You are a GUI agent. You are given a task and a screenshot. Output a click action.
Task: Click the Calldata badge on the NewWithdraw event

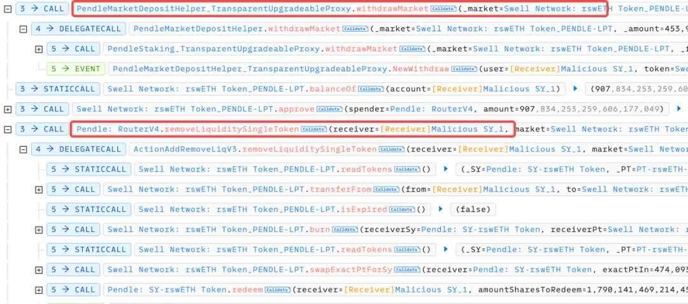pyautogui.click(x=464, y=69)
